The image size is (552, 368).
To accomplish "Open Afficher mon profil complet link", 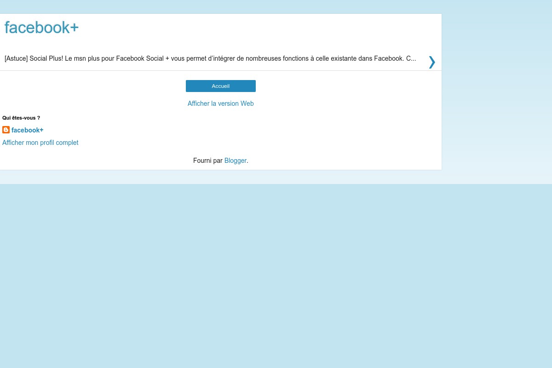I will pyautogui.click(x=40, y=143).
